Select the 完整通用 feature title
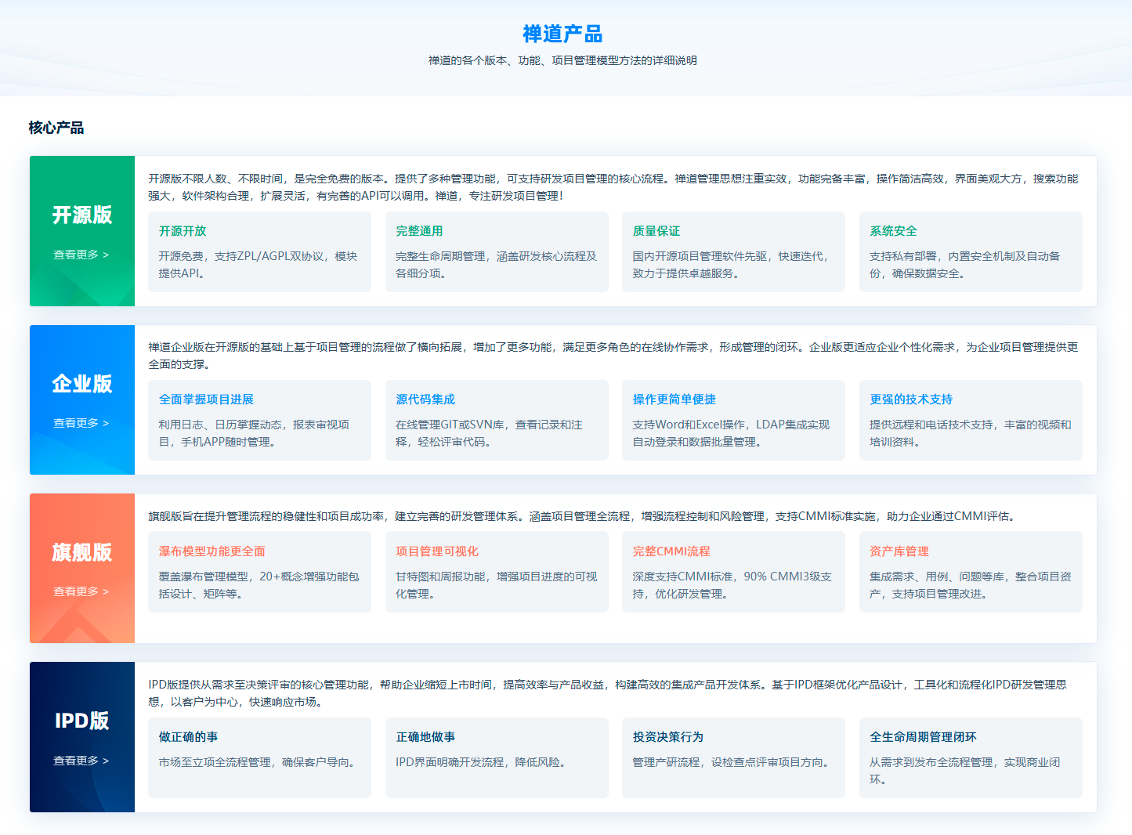The image size is (1132, 835). pyautogui.click(x=419, y=231)
